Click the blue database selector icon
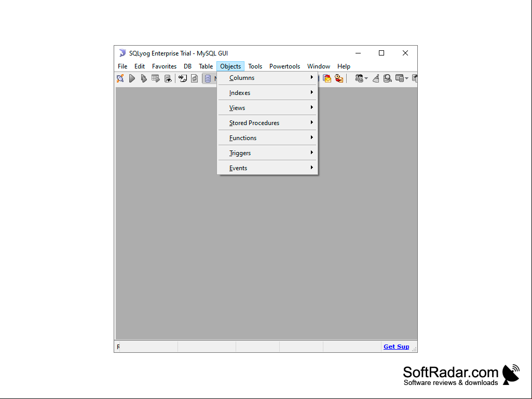 [208, 78]
